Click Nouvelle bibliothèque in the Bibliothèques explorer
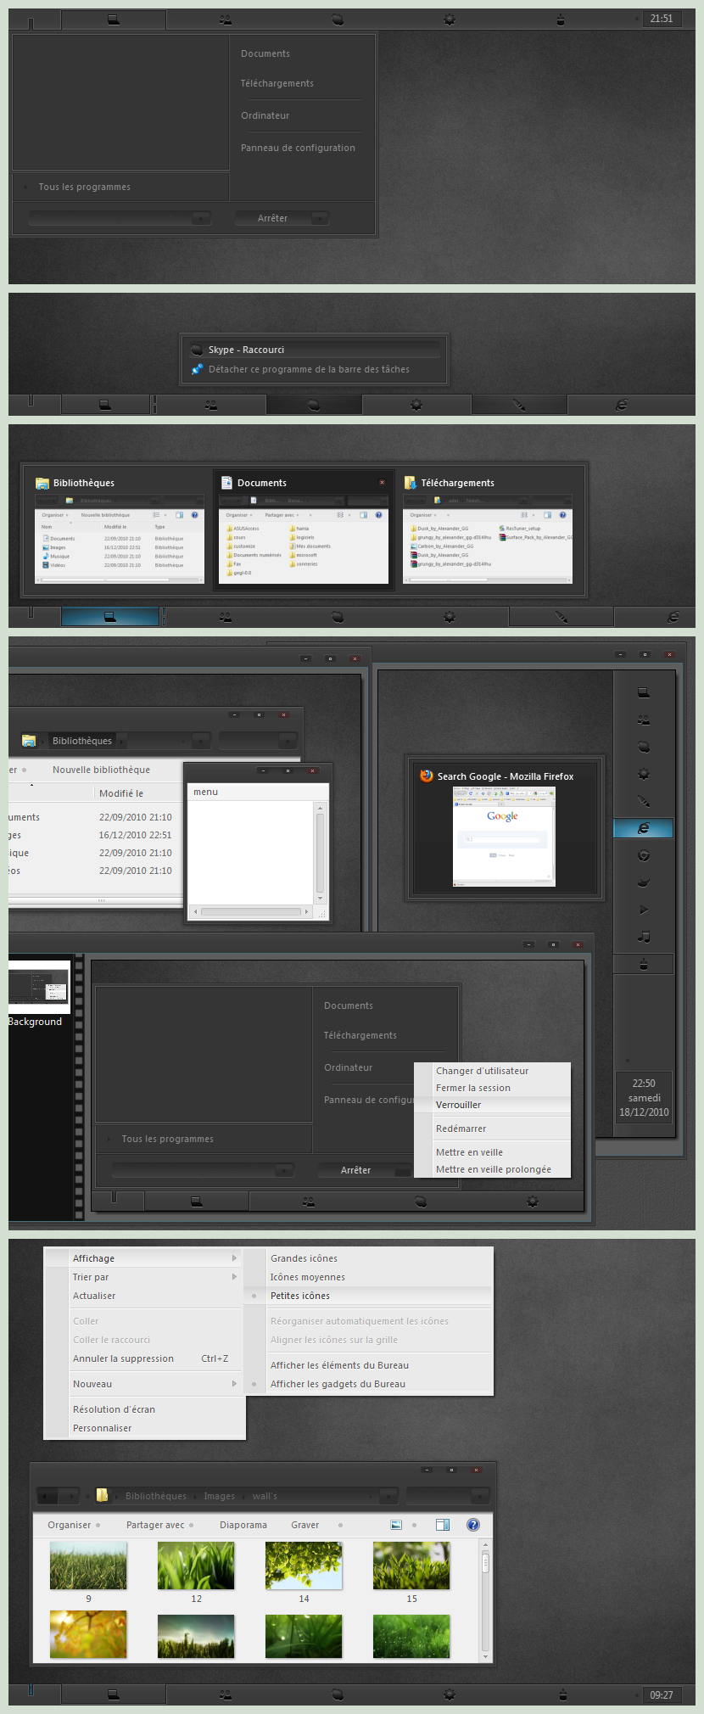The image size is (704, 1714). (x=101, y=770)
